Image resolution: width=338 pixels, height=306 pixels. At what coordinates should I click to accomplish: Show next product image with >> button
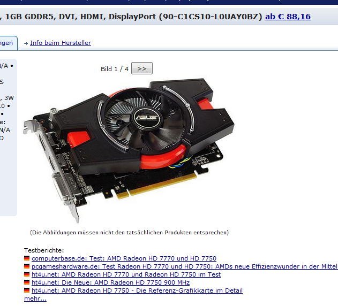tap(142, 68)
